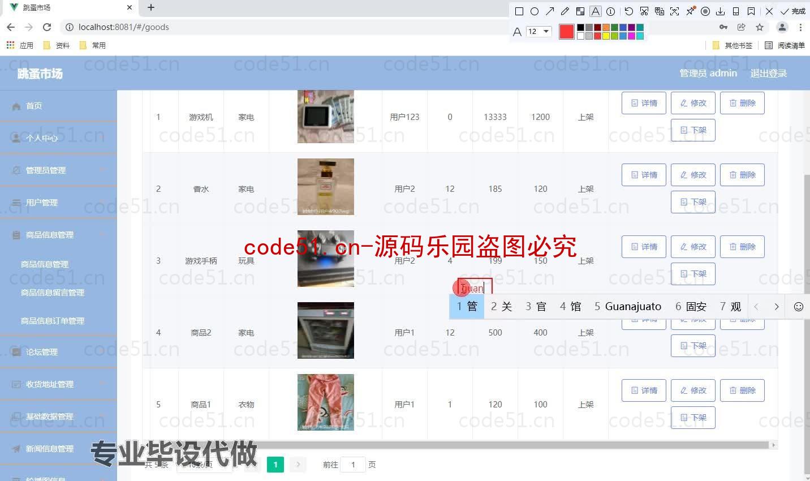The width and height of the screenshot is (810, 481).
Task: Click the translate screenshot icon
Action: [x=660, y=11]
